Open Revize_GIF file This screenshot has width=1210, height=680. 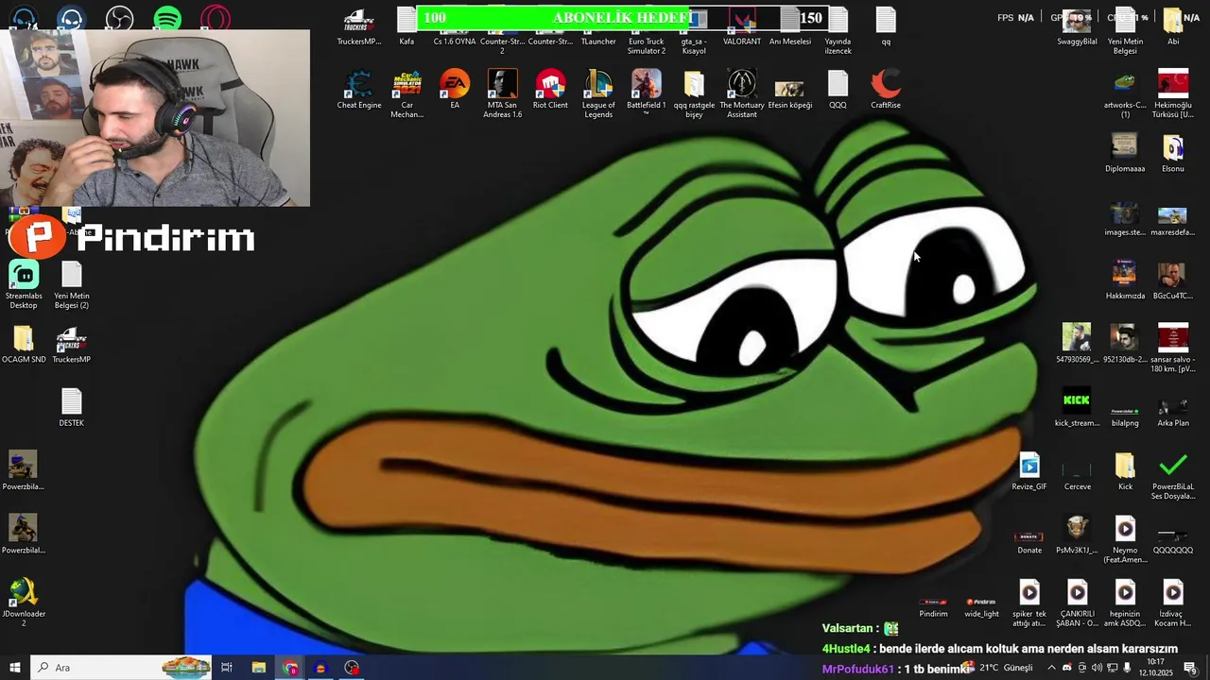(x=1029, y=471)
